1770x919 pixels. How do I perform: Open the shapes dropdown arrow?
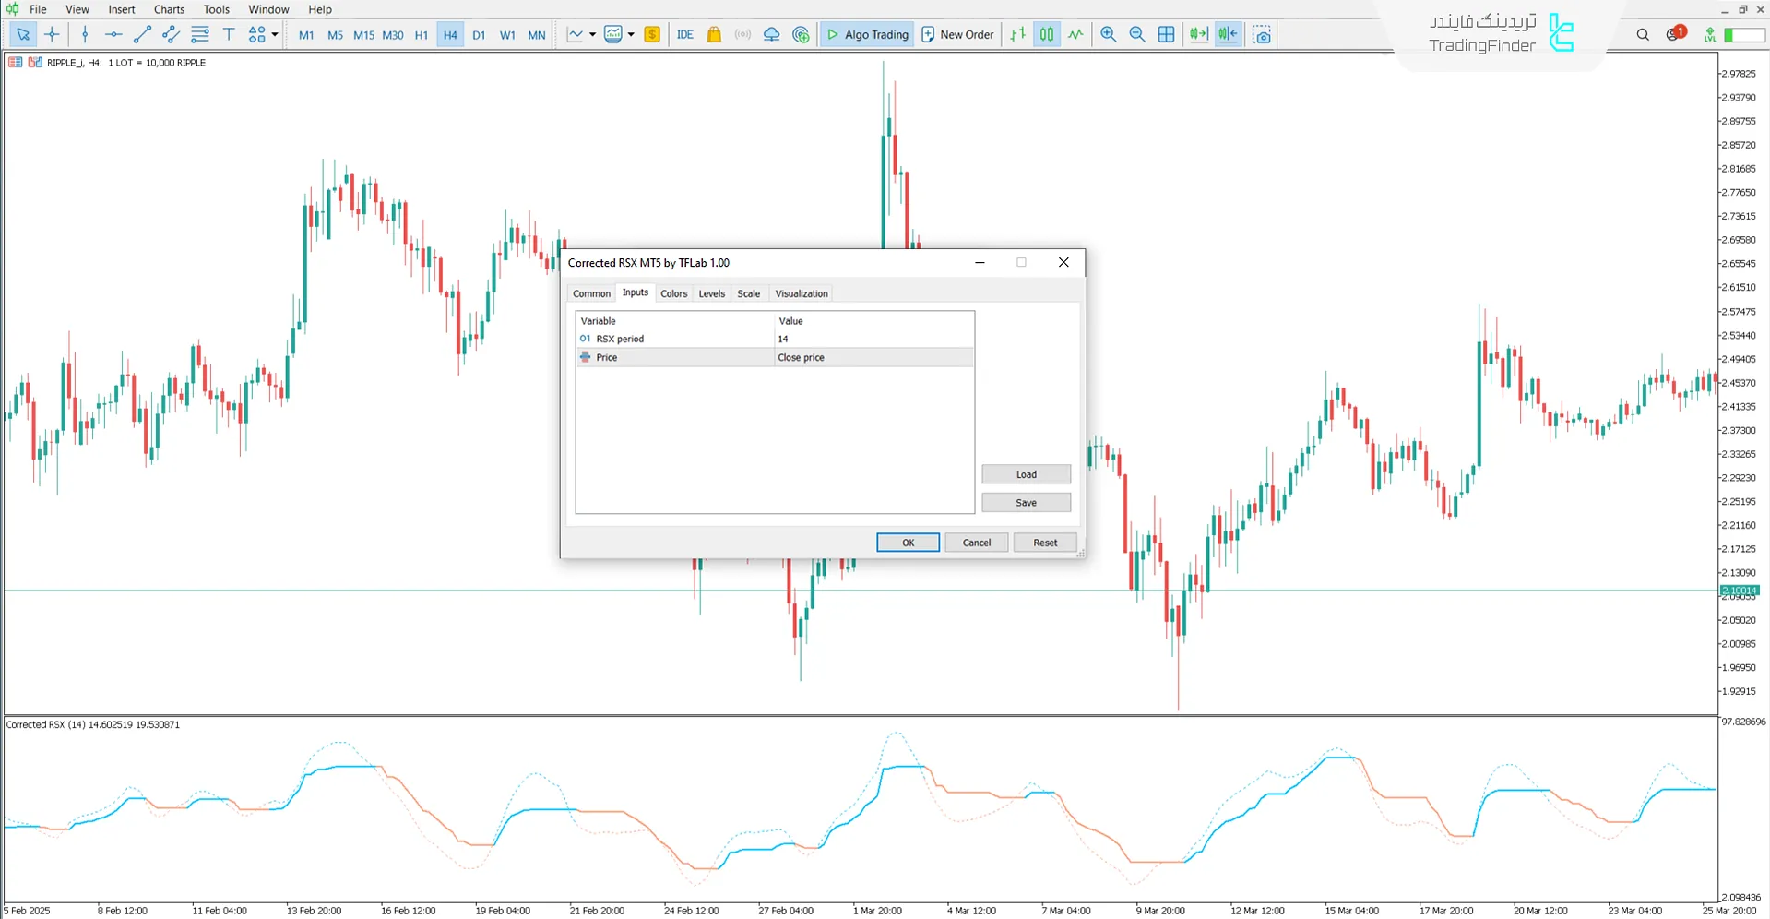click(274, 34)
